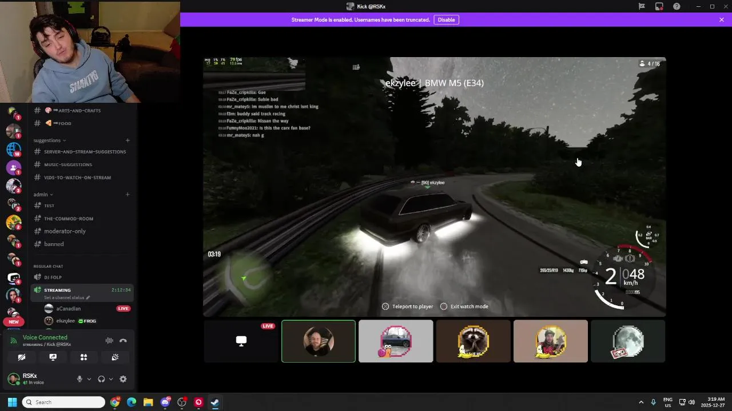The image size is (732, 411).
Task: Add channel to admin category
Action: 128,194
